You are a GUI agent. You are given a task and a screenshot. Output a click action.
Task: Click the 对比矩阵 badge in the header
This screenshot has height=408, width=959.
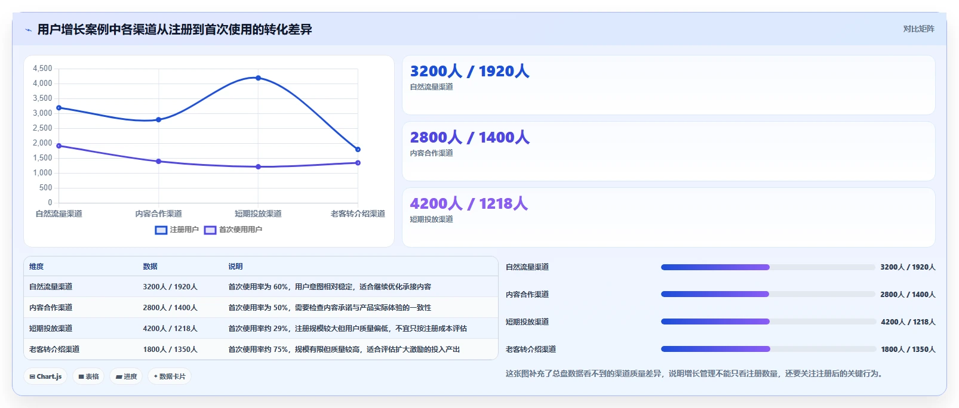tap(918, 29)
